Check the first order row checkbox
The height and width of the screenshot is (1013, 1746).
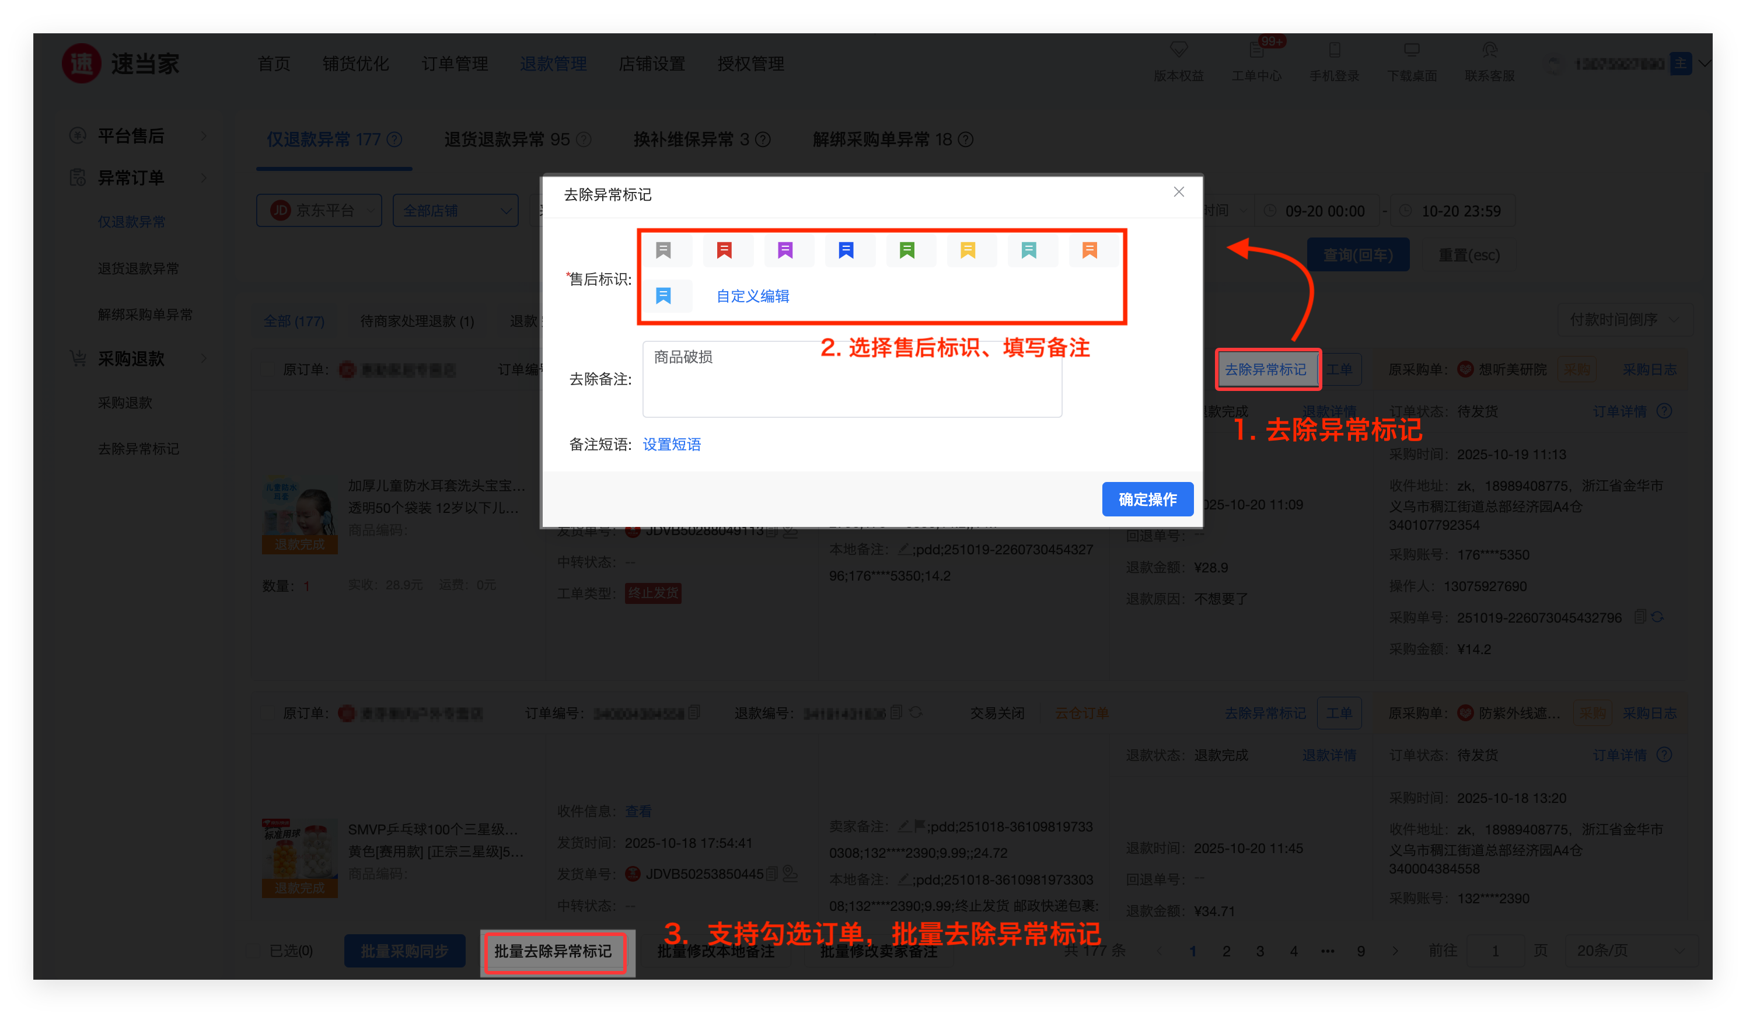(266, 369)
